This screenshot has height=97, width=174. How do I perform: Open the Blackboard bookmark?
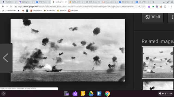tap(49, 11)
